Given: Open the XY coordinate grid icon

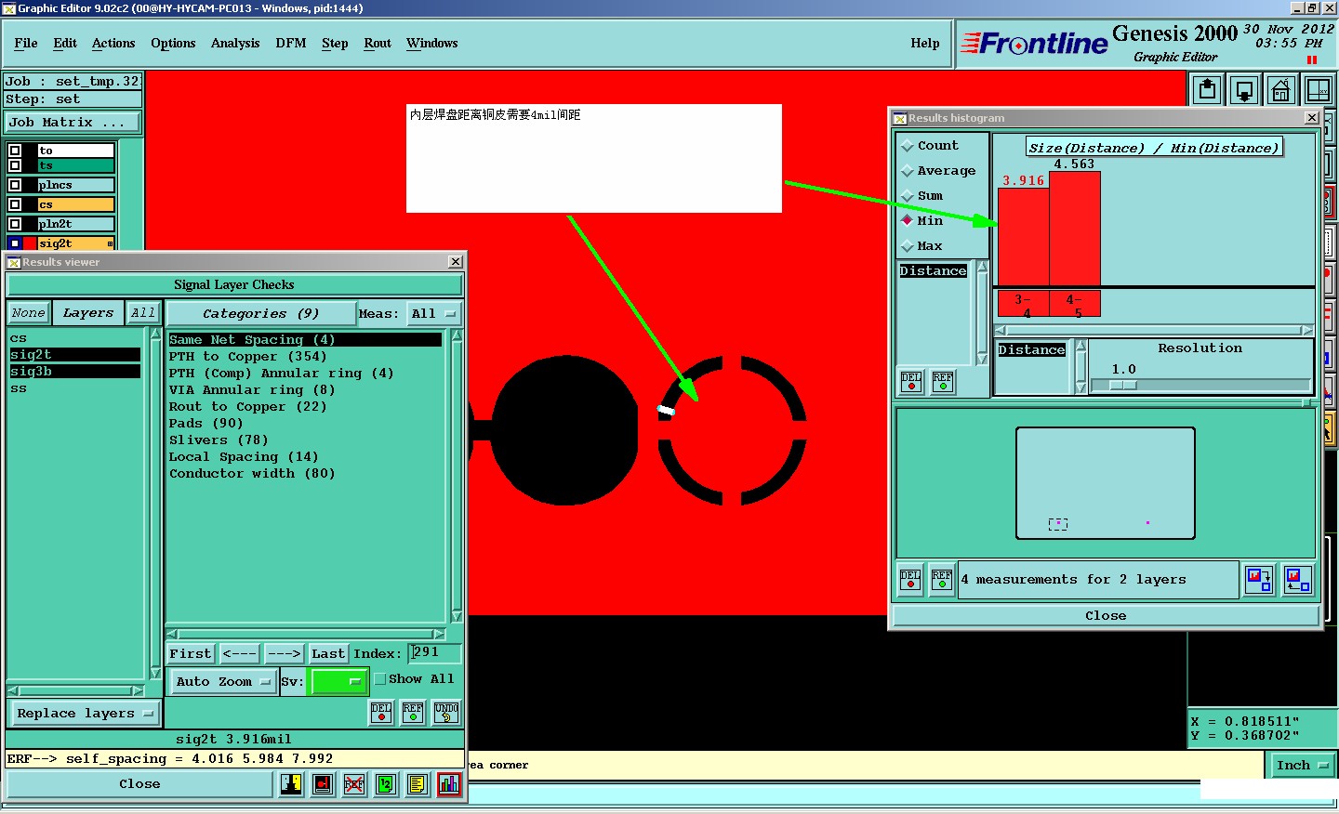Looking at the screenshot, I should [1319, 90].
